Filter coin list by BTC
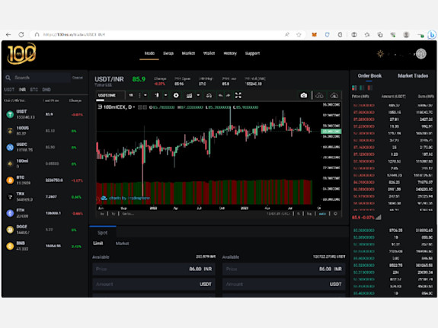The width and height of the screenshot is (438, 328). pyautogui.click(x=34, y=90)
